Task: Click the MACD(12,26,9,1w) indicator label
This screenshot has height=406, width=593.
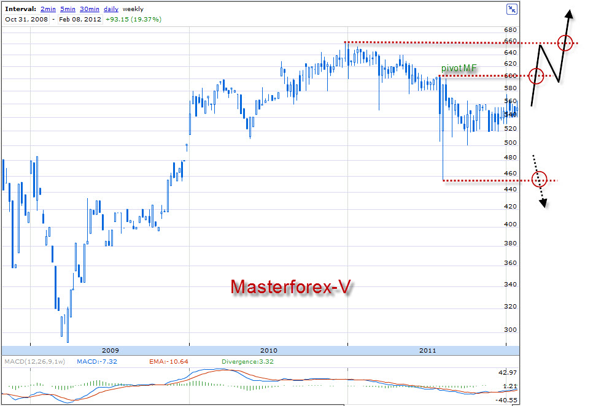Action: coord(35,361)
